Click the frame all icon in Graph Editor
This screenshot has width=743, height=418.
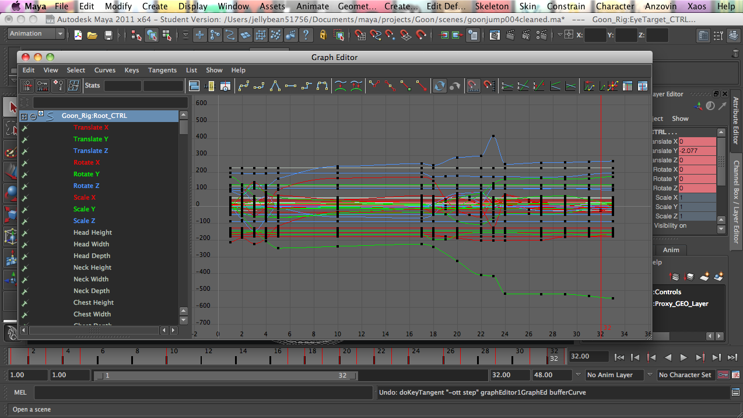pos(194,86)
